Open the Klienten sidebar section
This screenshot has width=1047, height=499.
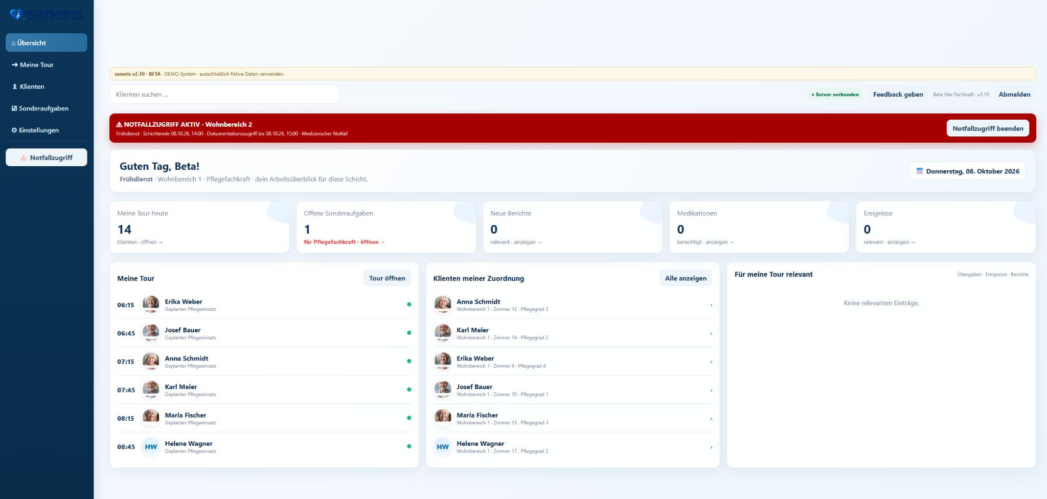pyautogui.click(x=47, y=87)
